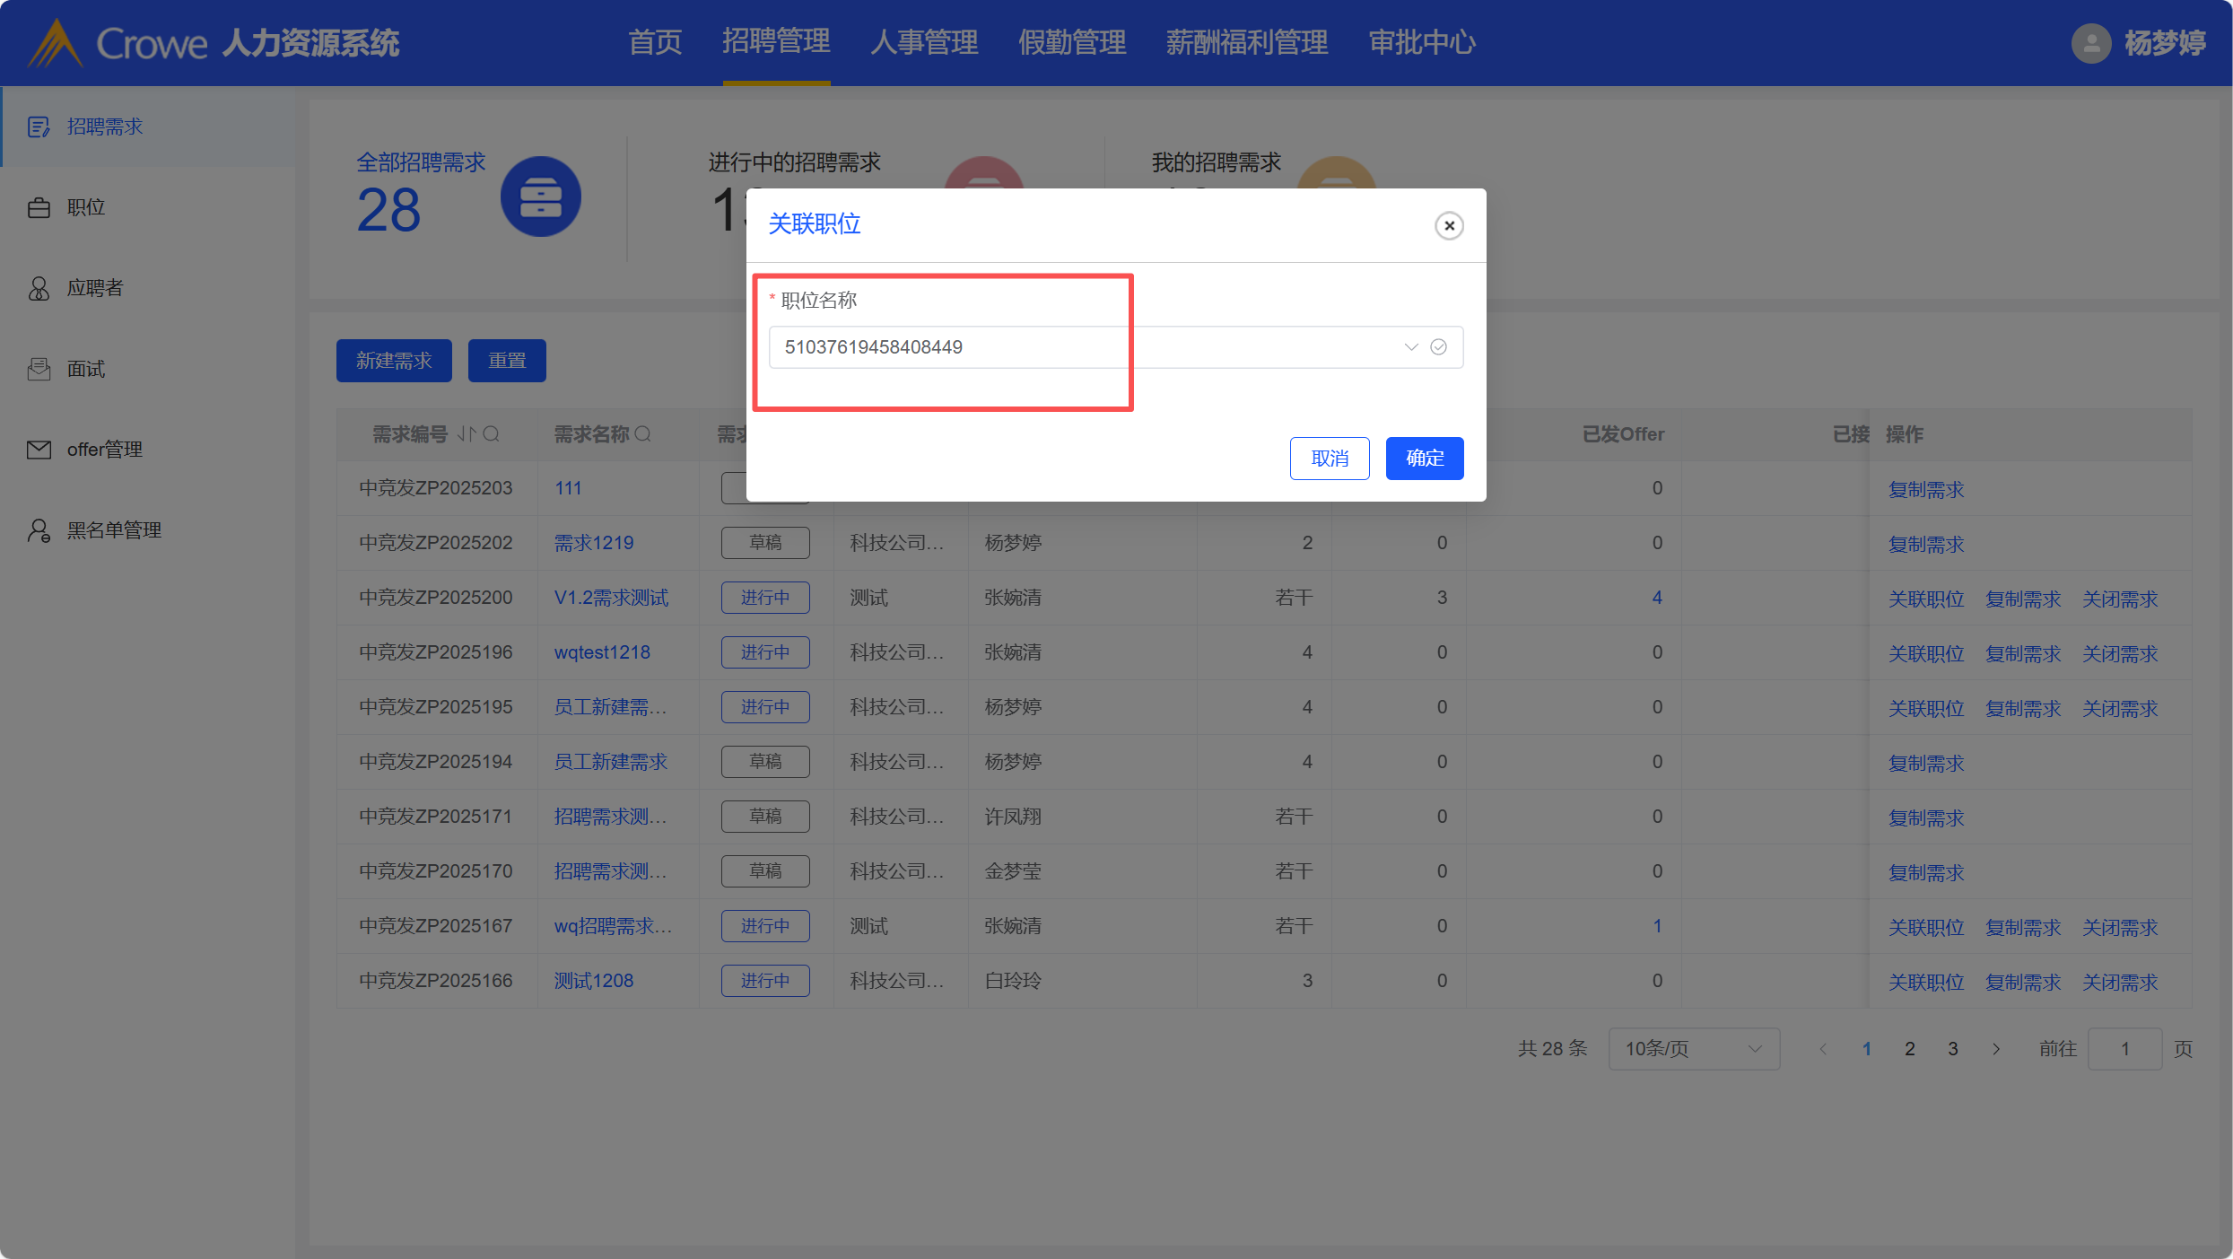Click the 前往 page number input field
This screenshot has width=2233, height=1259.
[x=2124, y=1049]
